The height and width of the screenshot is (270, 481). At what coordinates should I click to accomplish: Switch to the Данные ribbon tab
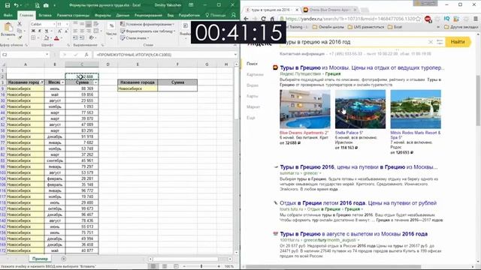123,15
